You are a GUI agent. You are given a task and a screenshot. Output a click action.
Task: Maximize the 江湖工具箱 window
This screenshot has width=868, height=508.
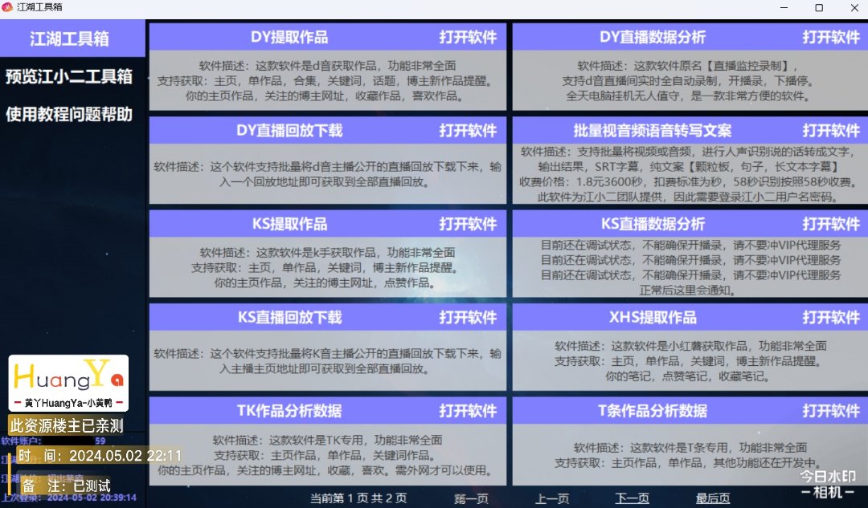click(x=818, y=7)
